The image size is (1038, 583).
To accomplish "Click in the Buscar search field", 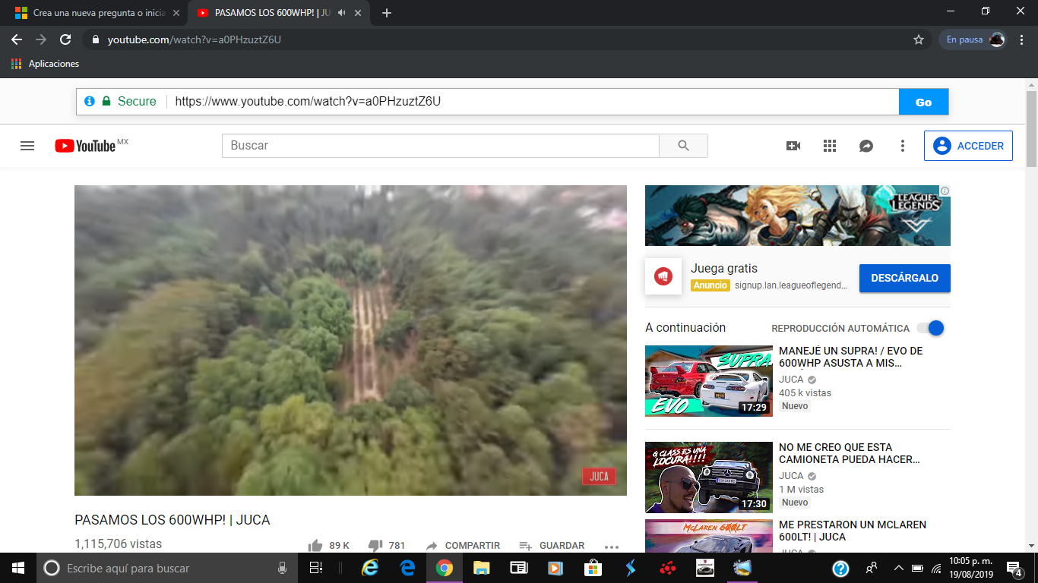I will coord(441,146).
